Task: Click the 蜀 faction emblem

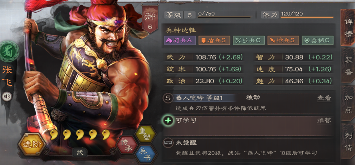Action: (x=9, y=51)
